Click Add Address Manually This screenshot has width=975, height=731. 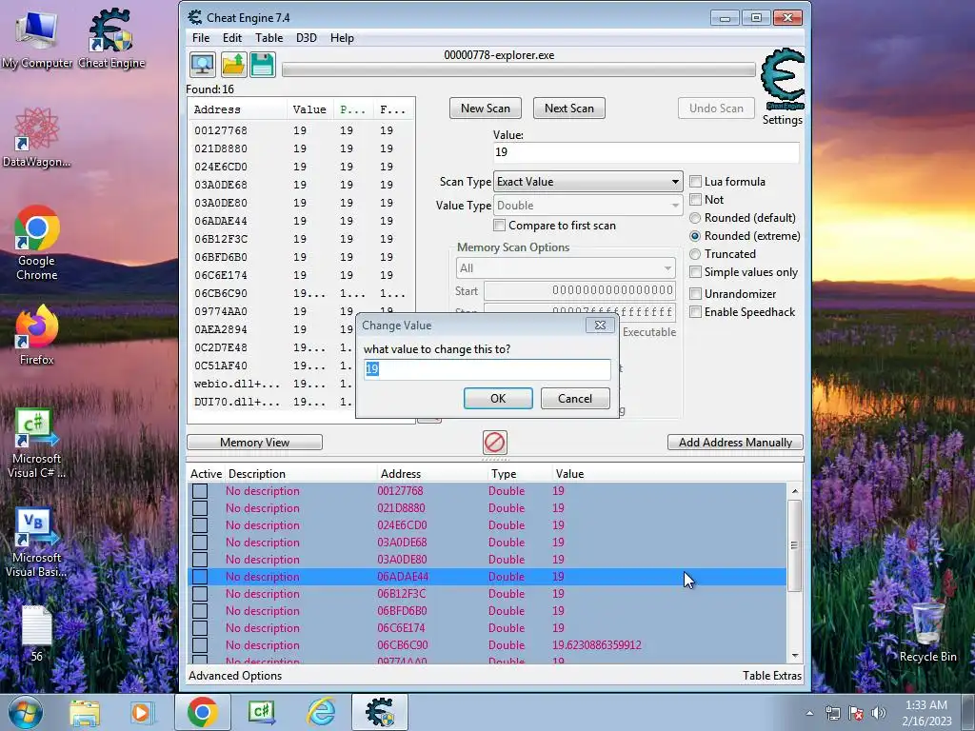tap(735, 443)
